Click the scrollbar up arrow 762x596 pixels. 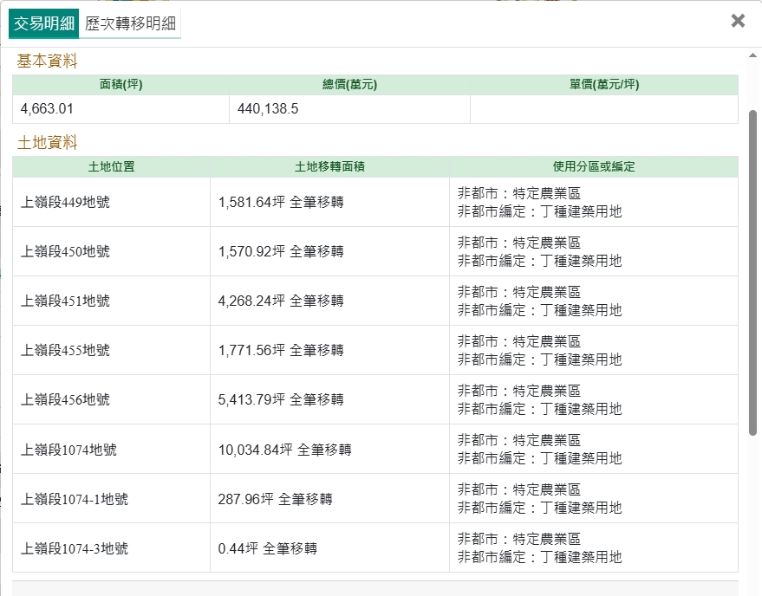point(752,55)
